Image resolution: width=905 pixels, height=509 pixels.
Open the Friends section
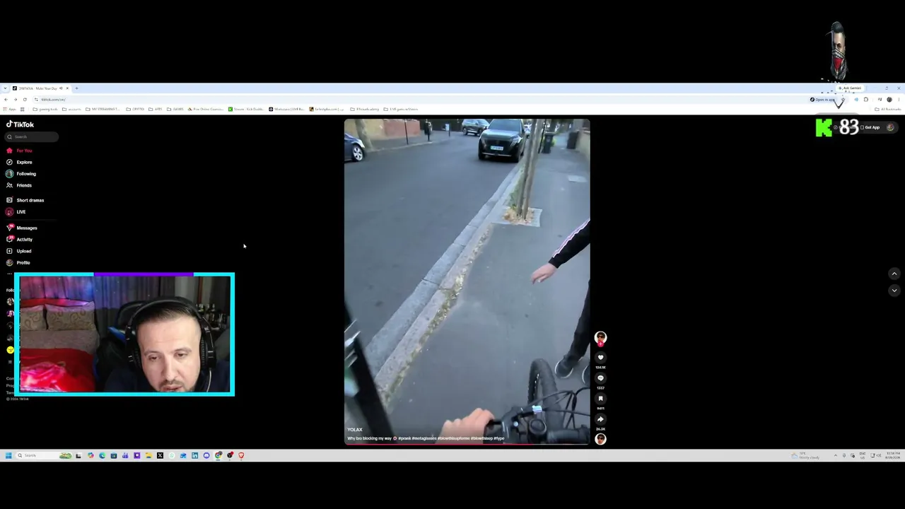pos(20,185)
